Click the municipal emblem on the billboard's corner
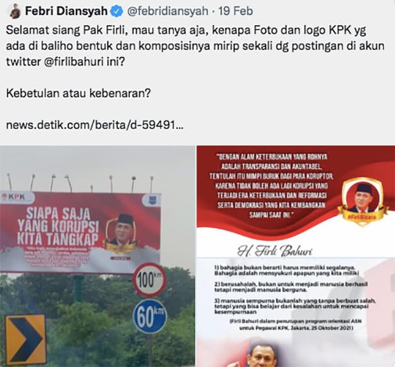Viewport: 395px width, 367px height. 151,201
